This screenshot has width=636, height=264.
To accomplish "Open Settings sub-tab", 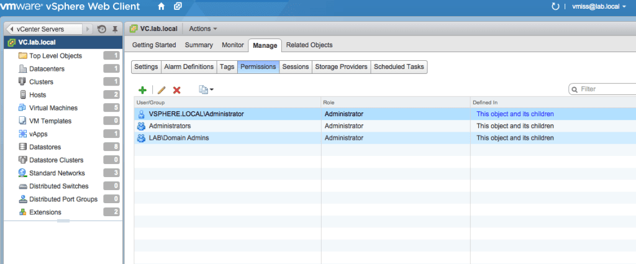I will pyautogui.click(x=146, y=67).
